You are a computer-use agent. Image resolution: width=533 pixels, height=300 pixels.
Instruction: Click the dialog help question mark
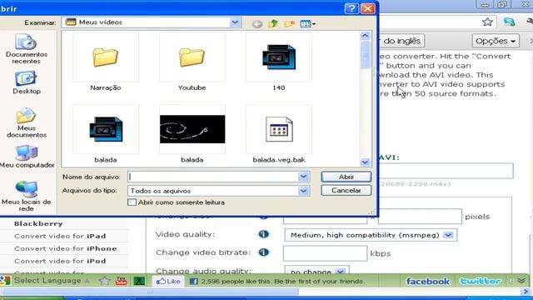(x=351, y=8)
